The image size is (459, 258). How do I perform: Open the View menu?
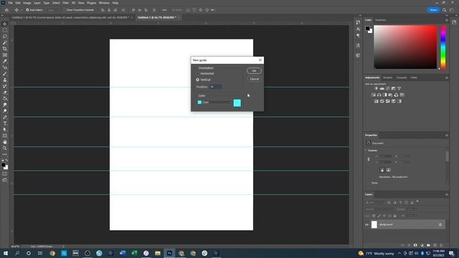tap(81, 3)
